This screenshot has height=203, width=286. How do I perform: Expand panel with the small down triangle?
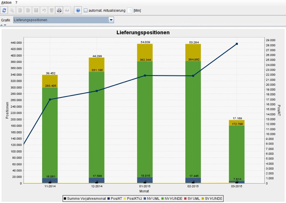click(5, 25)
